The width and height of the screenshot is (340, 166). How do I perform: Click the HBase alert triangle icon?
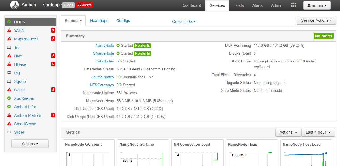[9, 64]
